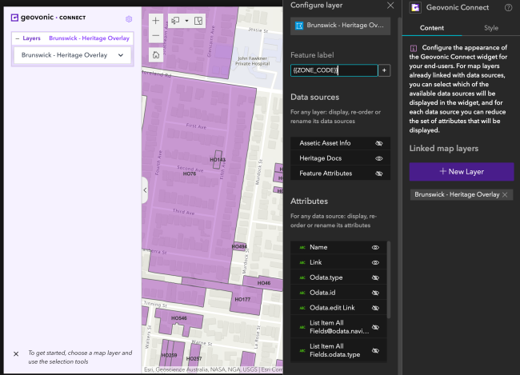Click the Layers breadcrumb link
This screenshot has height=375, width=520.
click(x=31, y=38)
